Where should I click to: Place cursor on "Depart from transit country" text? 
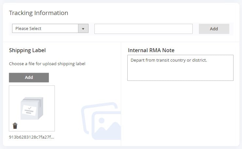point(158,60)
